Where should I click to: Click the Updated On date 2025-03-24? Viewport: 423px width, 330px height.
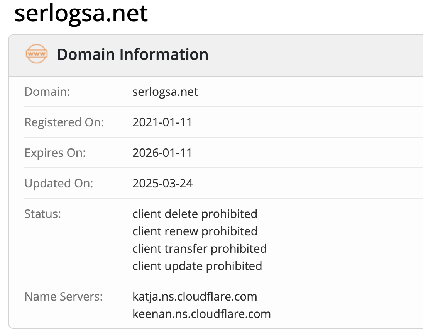pyautogui.click(x=162, y=184)
